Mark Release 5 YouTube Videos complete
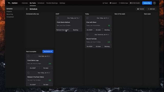Viewport: 164px width, 92px height. [x=28, y=73]
